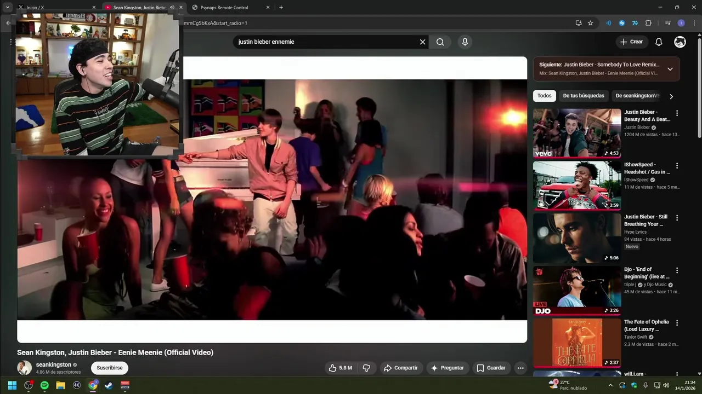Image resolution: width=702 pixels, height=394 pixels.
Task: Open YouTube notifications bell
Action: click(659, 42)
